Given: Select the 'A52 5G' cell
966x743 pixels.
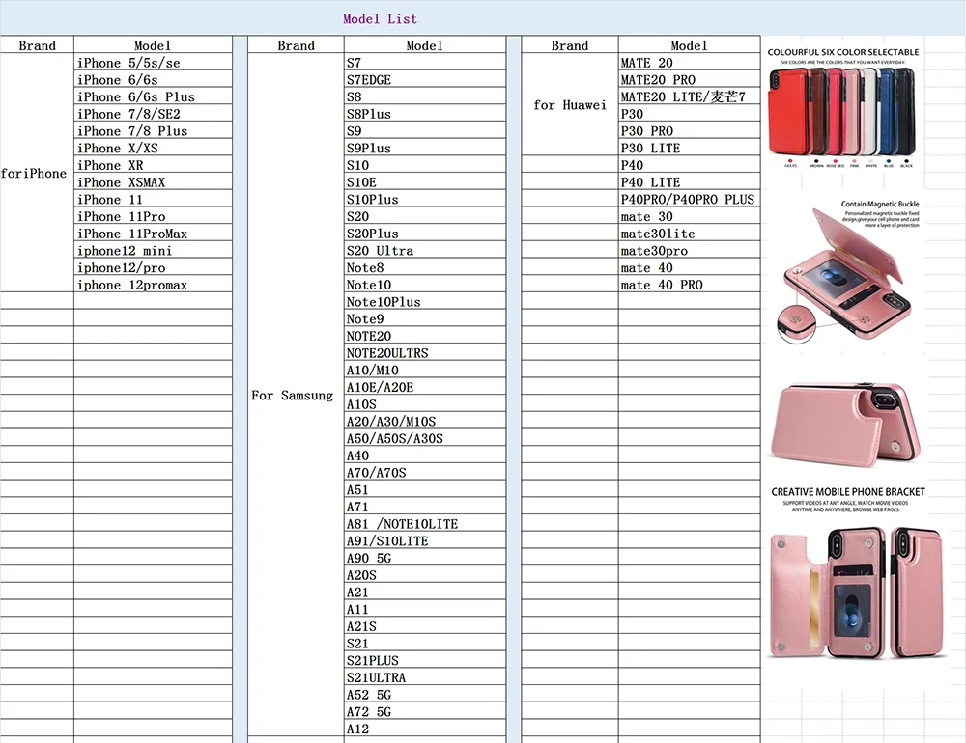Looking at the screenshot, I should click(424, 695).
